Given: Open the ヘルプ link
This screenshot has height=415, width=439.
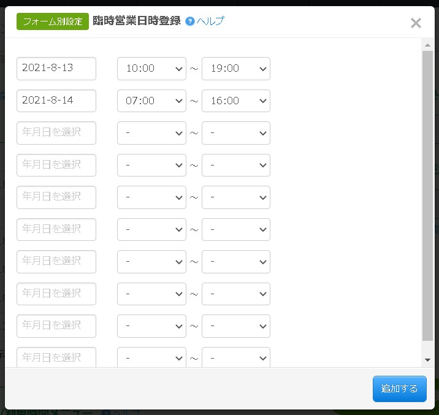Looking at the screenshot, I should [210, 21].
